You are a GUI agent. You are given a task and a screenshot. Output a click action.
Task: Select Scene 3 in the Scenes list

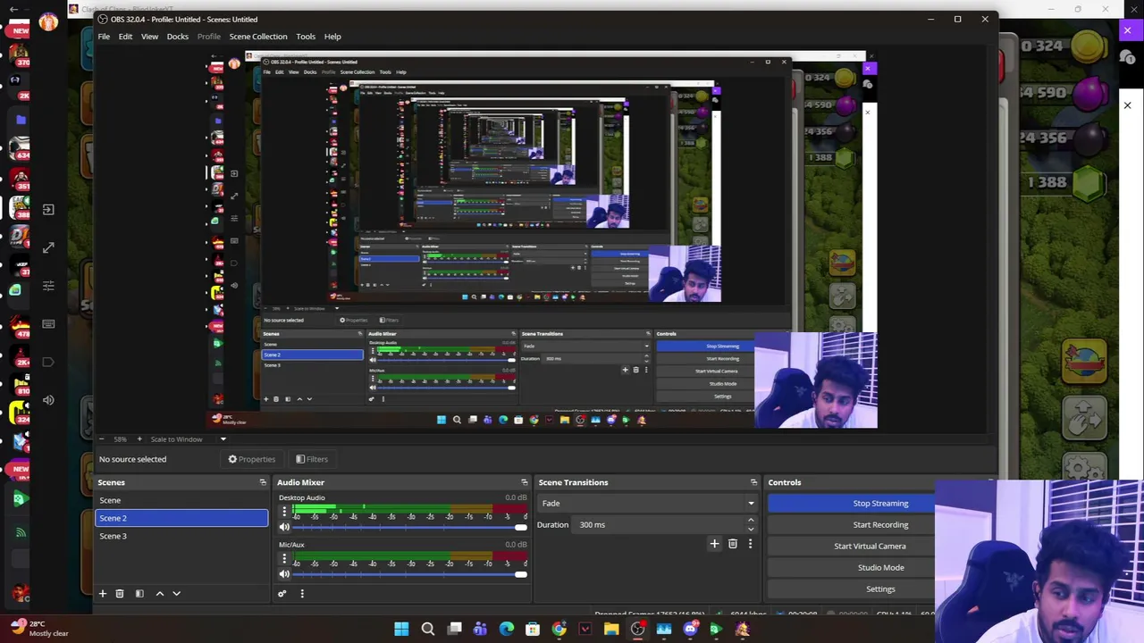pos(181,536)
